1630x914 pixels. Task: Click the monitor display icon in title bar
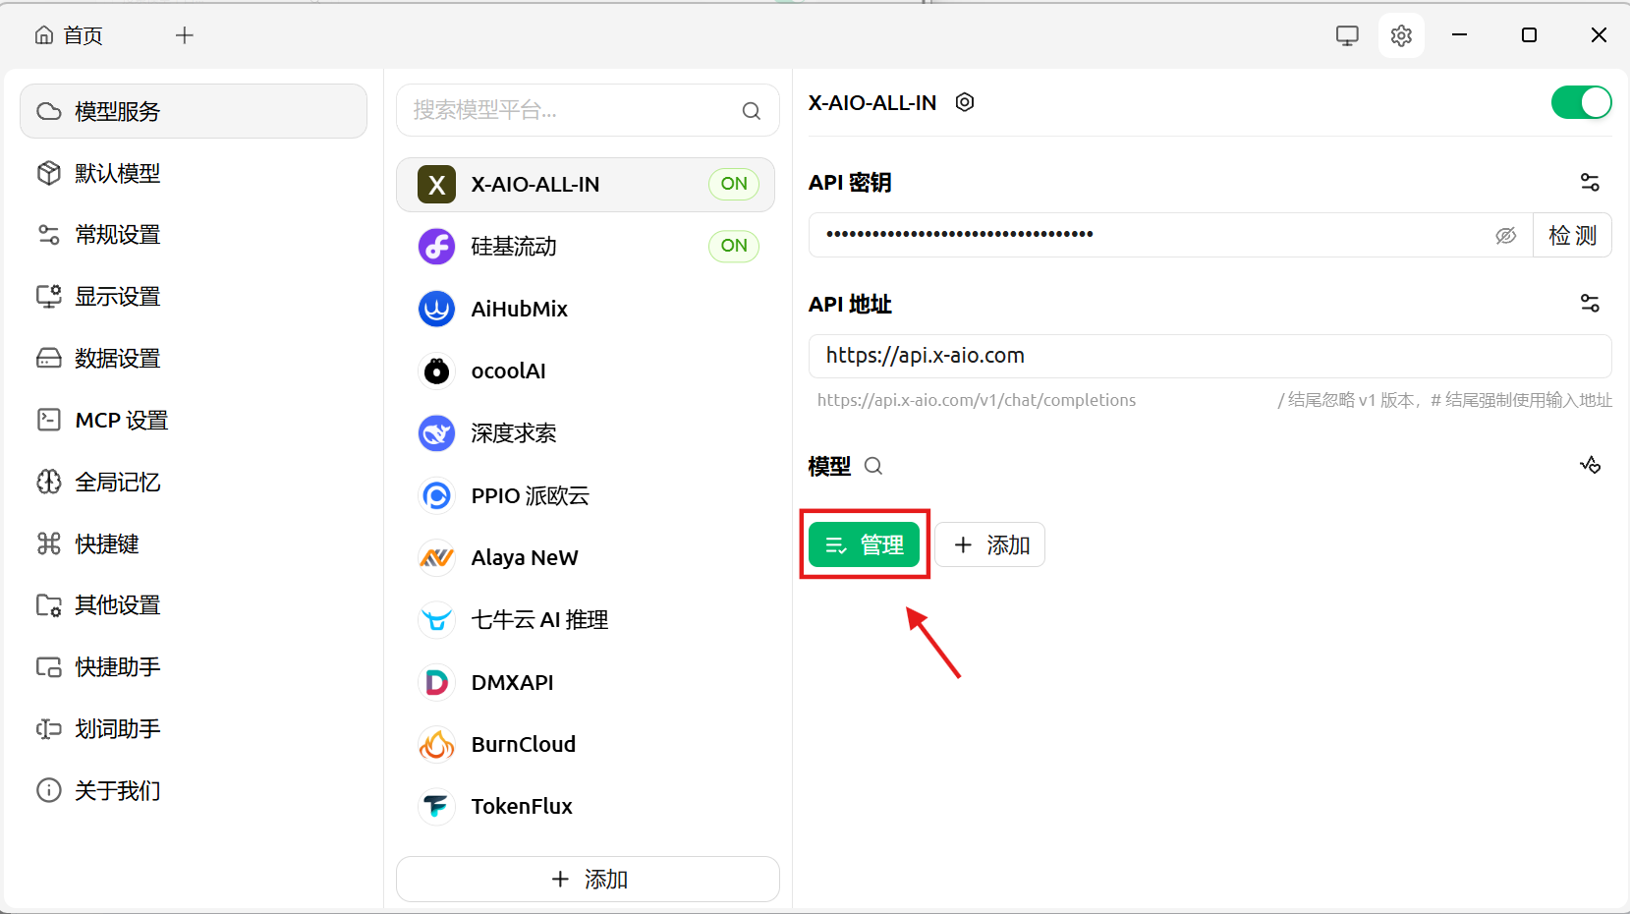(x=1347, y=35)
